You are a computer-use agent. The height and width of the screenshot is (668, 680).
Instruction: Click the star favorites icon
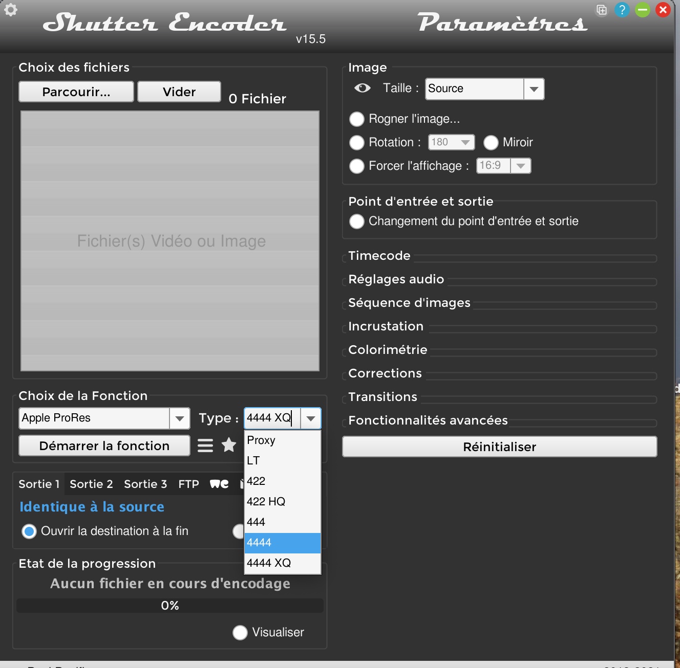(x=229, y=445)
